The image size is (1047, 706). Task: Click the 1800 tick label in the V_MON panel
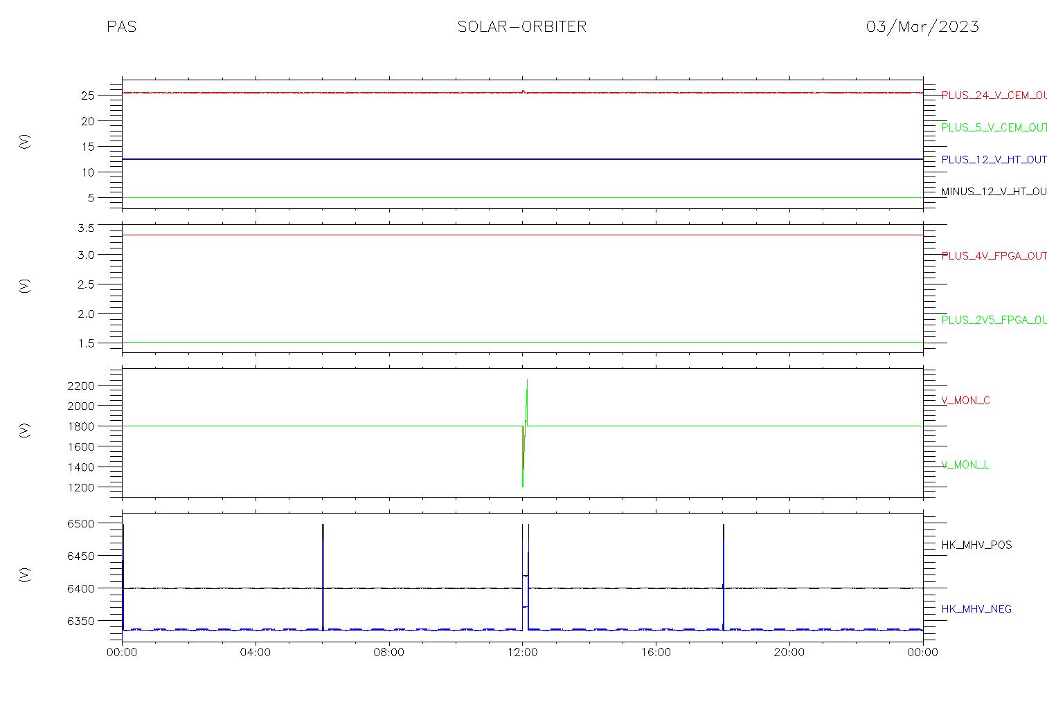click(x=80, y=426)
